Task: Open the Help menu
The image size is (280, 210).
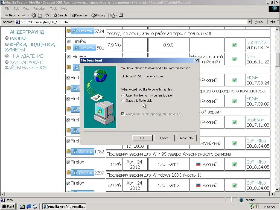Action: tap(64, 8)
